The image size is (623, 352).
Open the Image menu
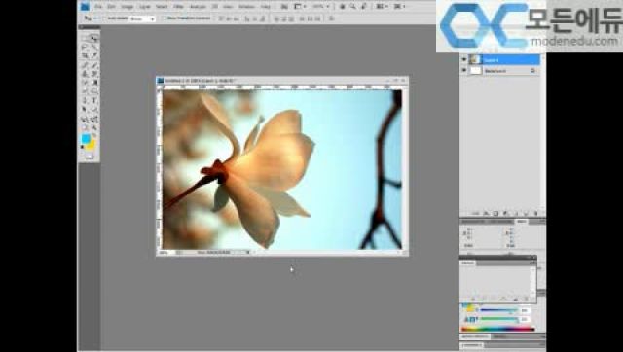point(128,7)
